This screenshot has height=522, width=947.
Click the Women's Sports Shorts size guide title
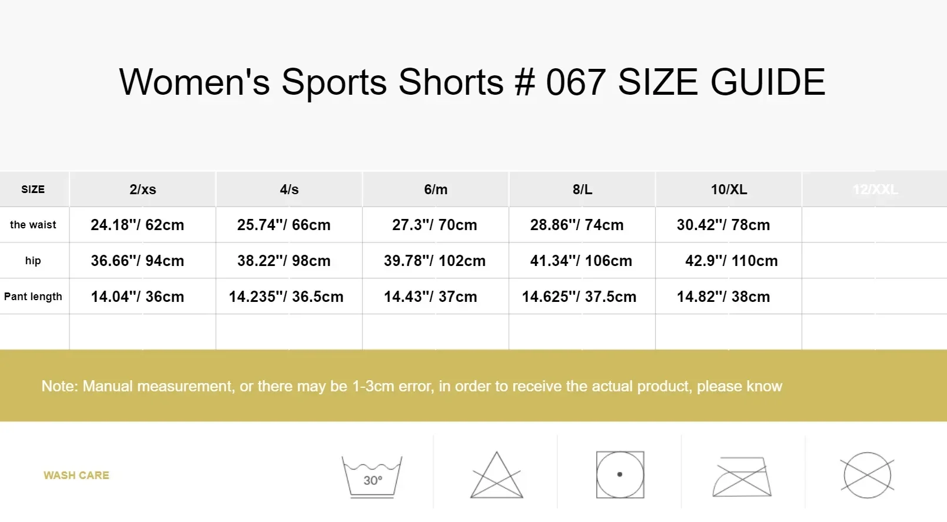point(472,81)
